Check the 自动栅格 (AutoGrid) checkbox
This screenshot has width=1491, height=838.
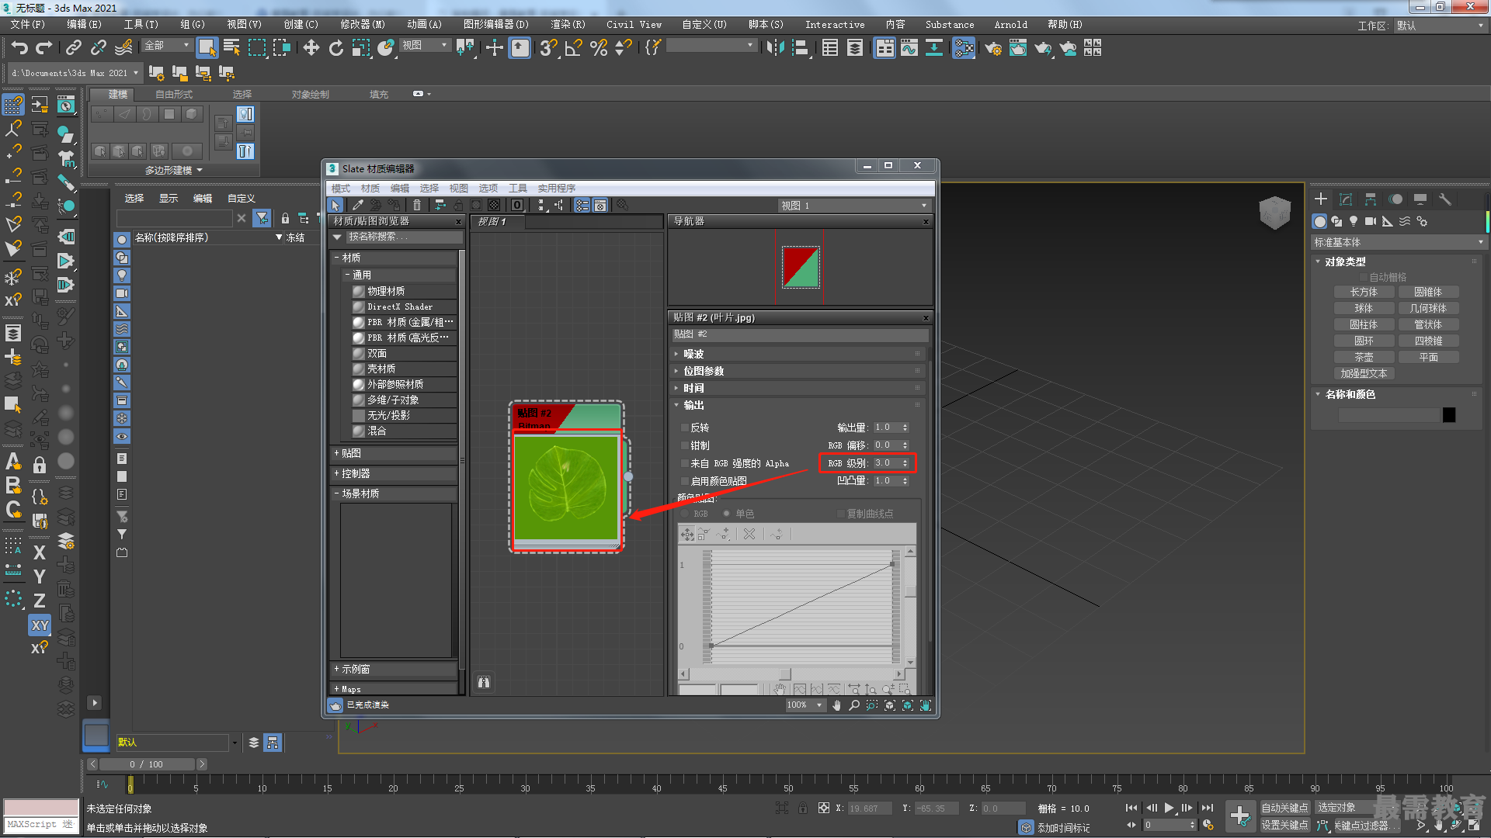click(x=1363, y=277)
